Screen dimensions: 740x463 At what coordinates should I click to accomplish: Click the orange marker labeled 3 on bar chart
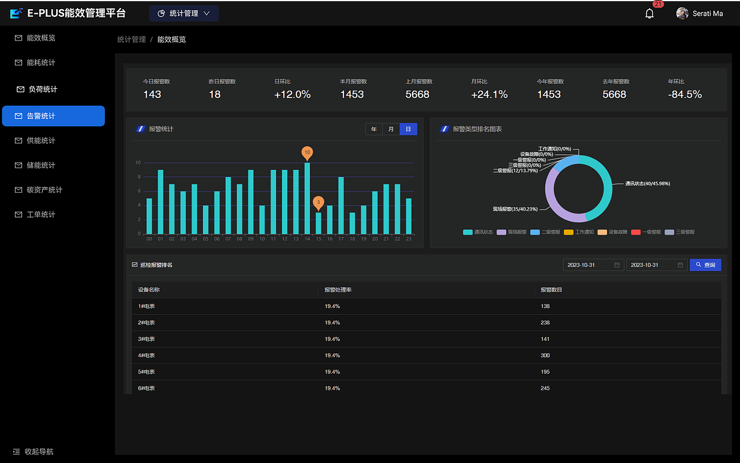coord(319,203)
